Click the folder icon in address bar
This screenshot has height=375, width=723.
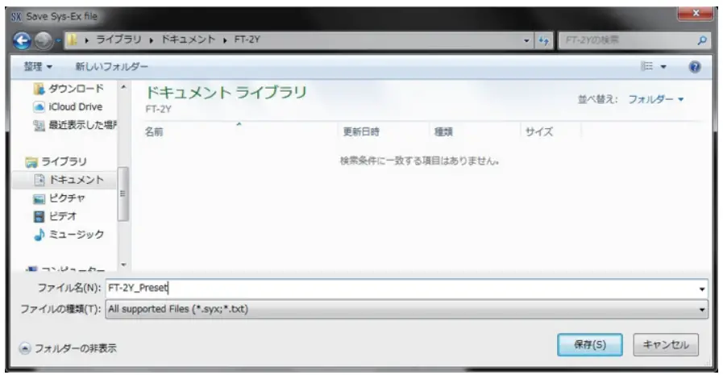click(72, 40)
